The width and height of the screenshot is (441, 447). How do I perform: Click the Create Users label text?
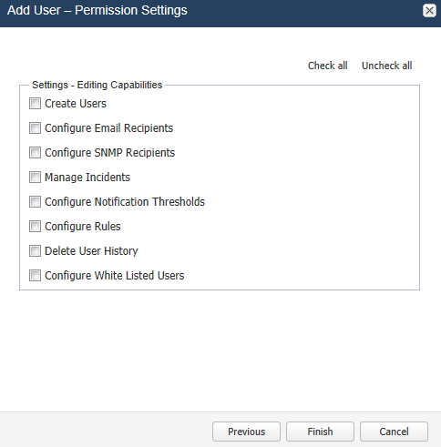pos(76,104)
